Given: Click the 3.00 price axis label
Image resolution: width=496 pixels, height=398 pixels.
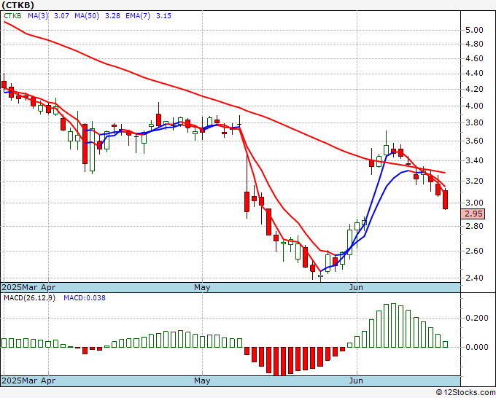Looking at the screenshot, I should click(474, 203).
